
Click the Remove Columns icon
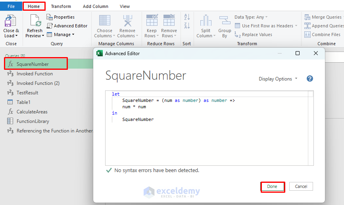127,21
